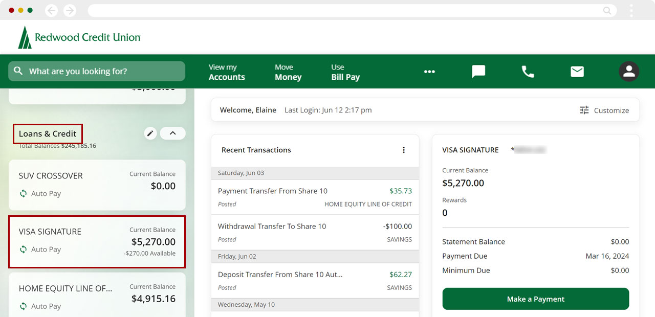Screen dimensions: 655x317
Task: Click the browser address bar search icon
Action: pos(607,10)
